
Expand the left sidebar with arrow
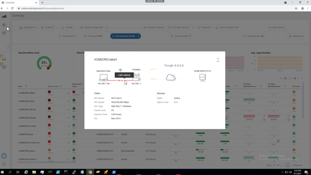click(x=8, y=46)
